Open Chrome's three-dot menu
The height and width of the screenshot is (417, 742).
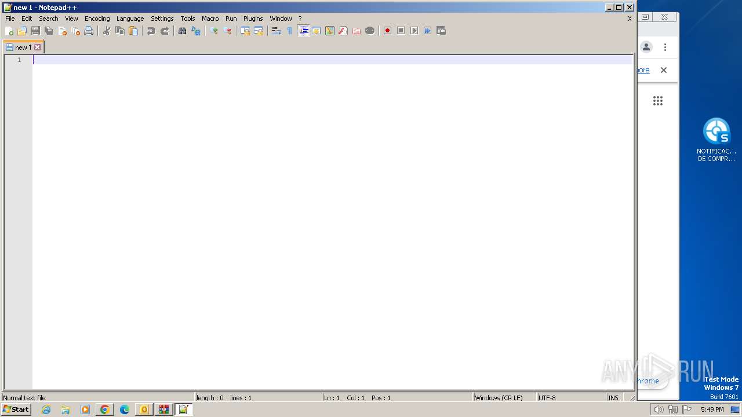(x=665, y=47)
